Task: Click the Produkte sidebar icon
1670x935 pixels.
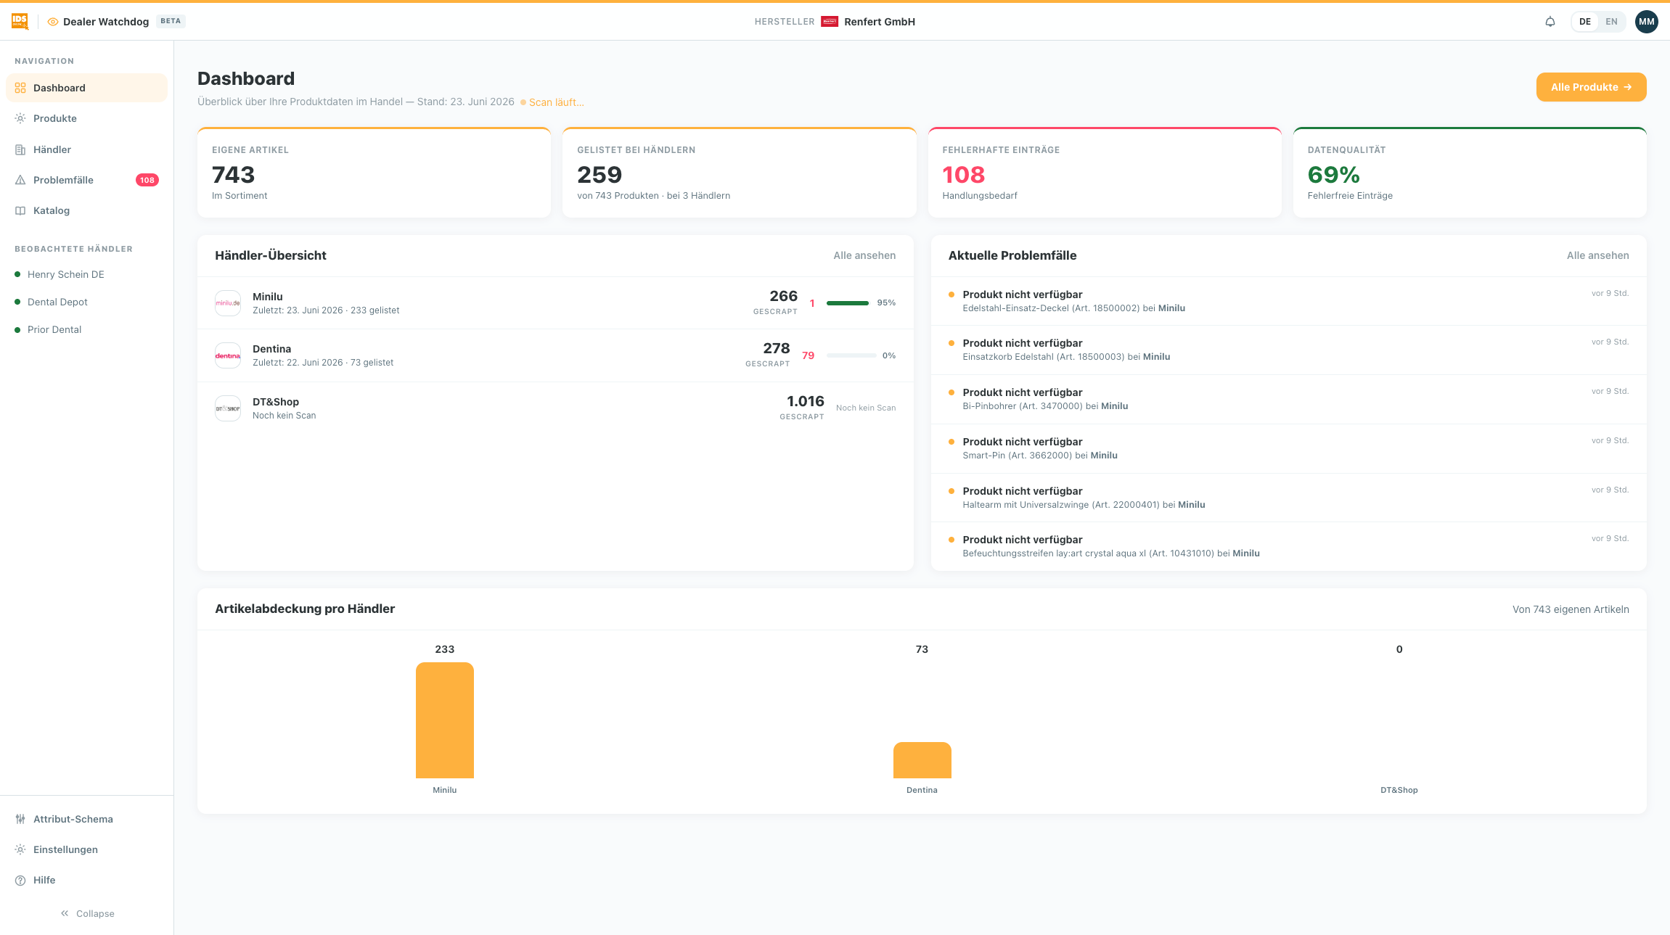Action: click(20, 118)
